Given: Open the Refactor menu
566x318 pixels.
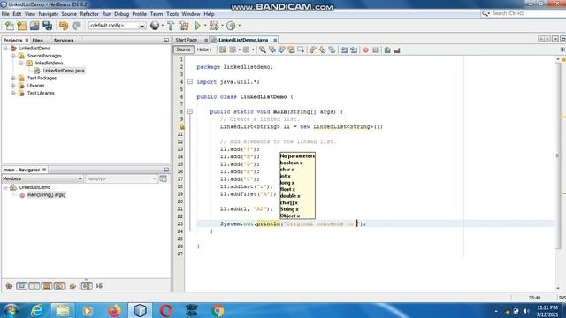Looking at the screenshot, I should pos(89,14).
